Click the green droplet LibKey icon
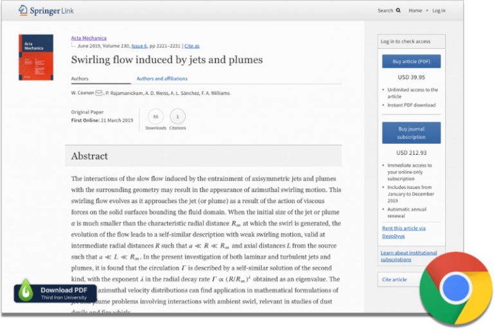 tap(26, 290)
